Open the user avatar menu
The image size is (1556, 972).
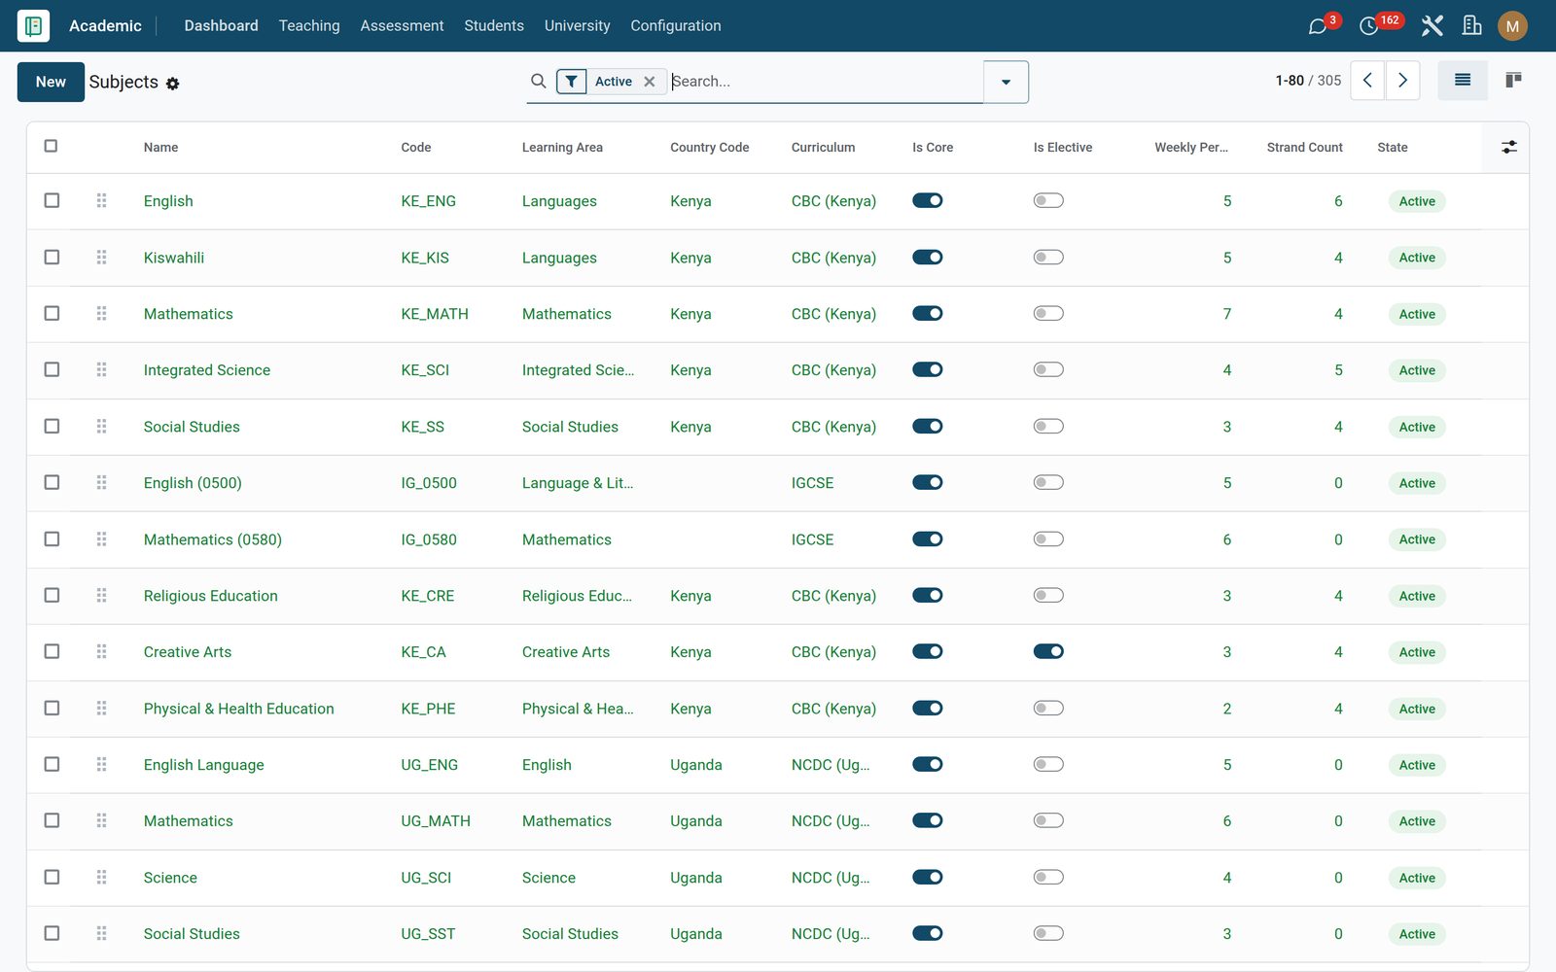click(x=1512, y=26)
